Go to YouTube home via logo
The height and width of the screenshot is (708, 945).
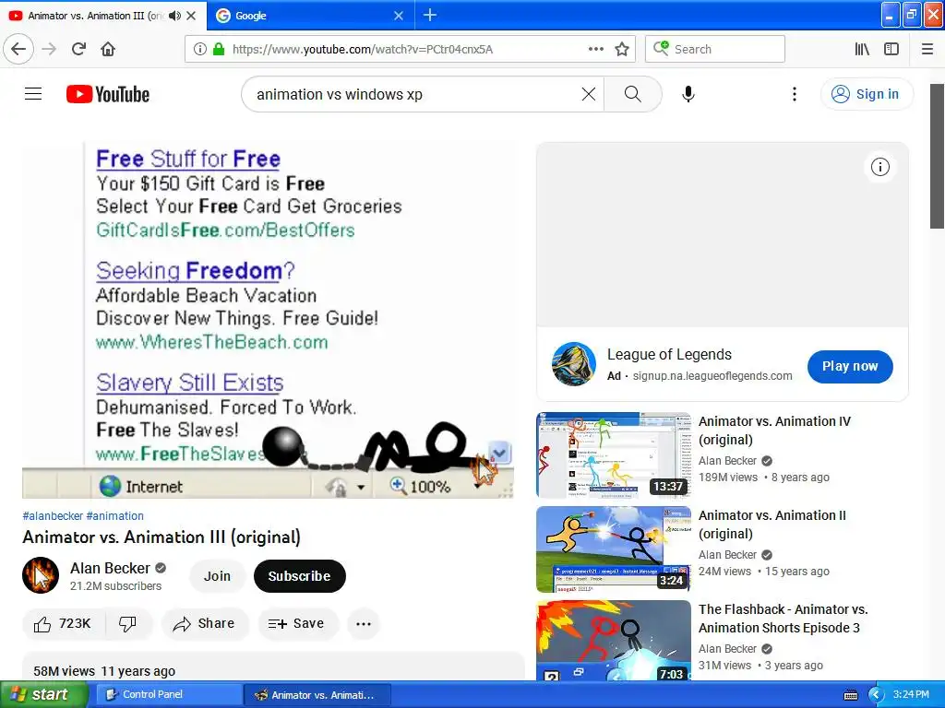[x=108, y=94]
